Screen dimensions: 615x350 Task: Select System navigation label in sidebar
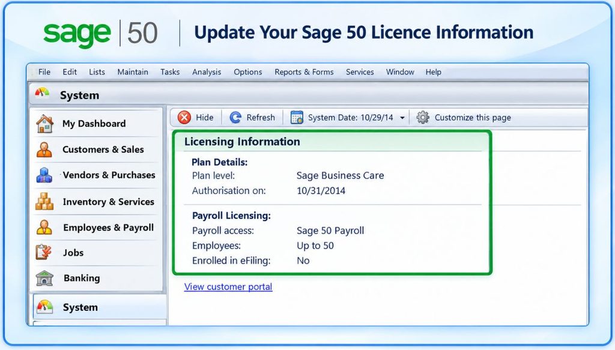click(80, 307)
